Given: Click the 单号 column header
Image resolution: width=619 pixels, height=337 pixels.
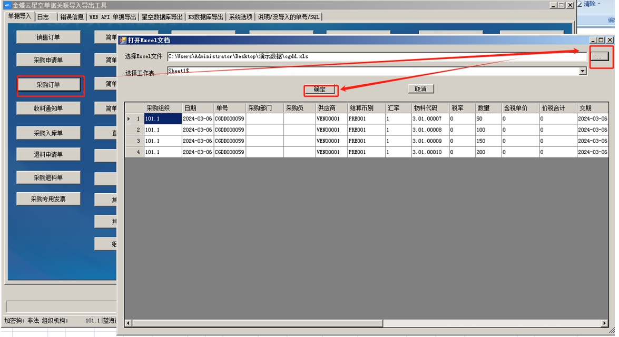Looking at the screenshot, I should (229, 108).
